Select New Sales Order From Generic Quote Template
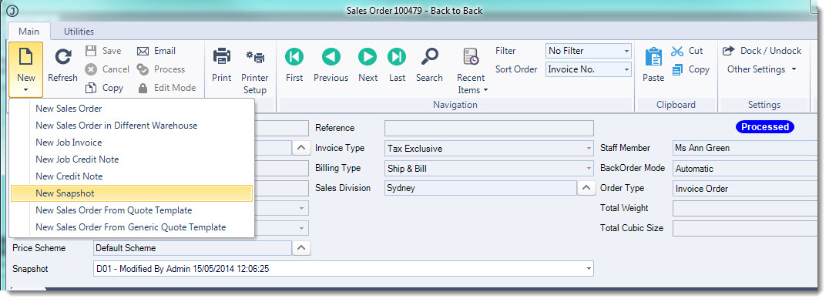Viewport: 829px width, 302px height. coord(132,227)
